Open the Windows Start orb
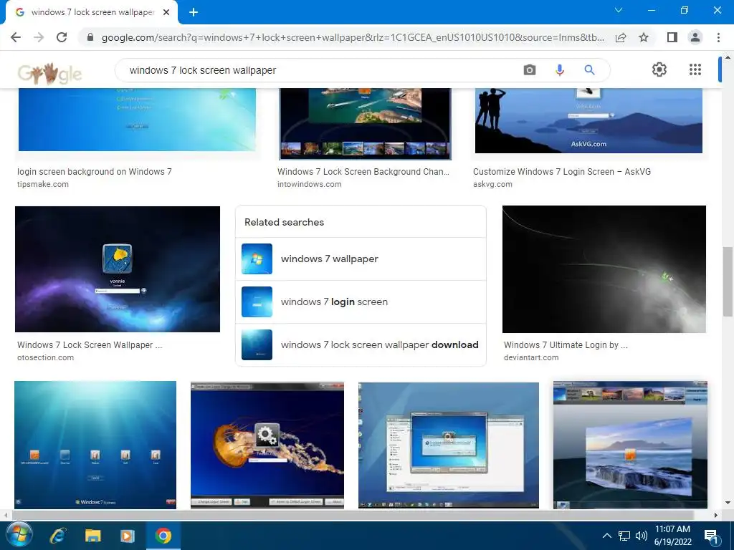Image resolution: width=734 pixels, height=550 pixels. point(19,535)
